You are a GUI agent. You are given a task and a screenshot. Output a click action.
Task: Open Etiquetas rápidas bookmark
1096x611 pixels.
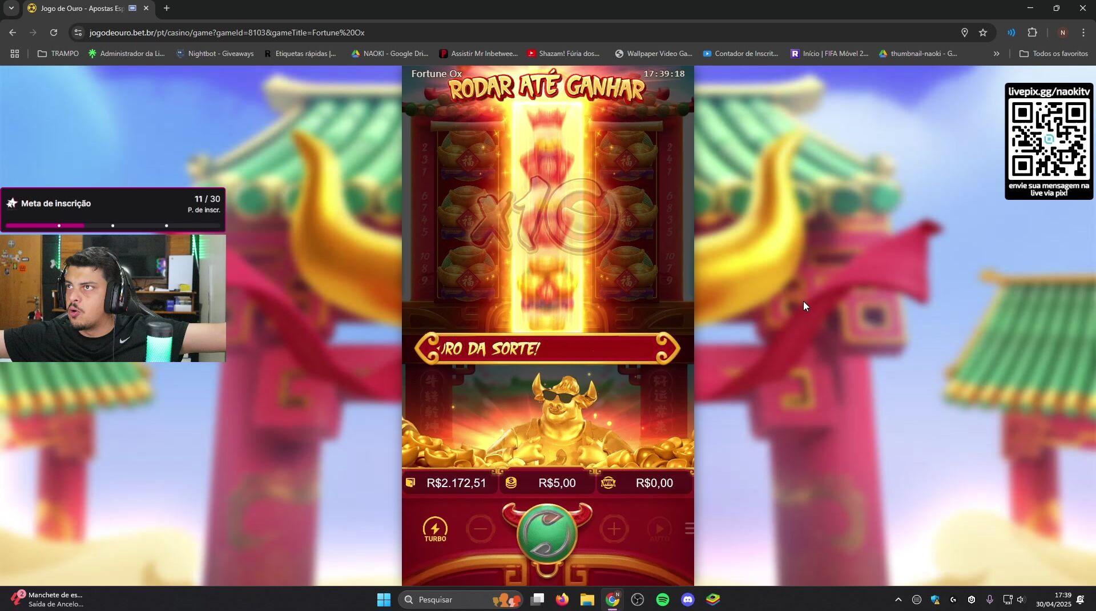click(x=300, y=54)
